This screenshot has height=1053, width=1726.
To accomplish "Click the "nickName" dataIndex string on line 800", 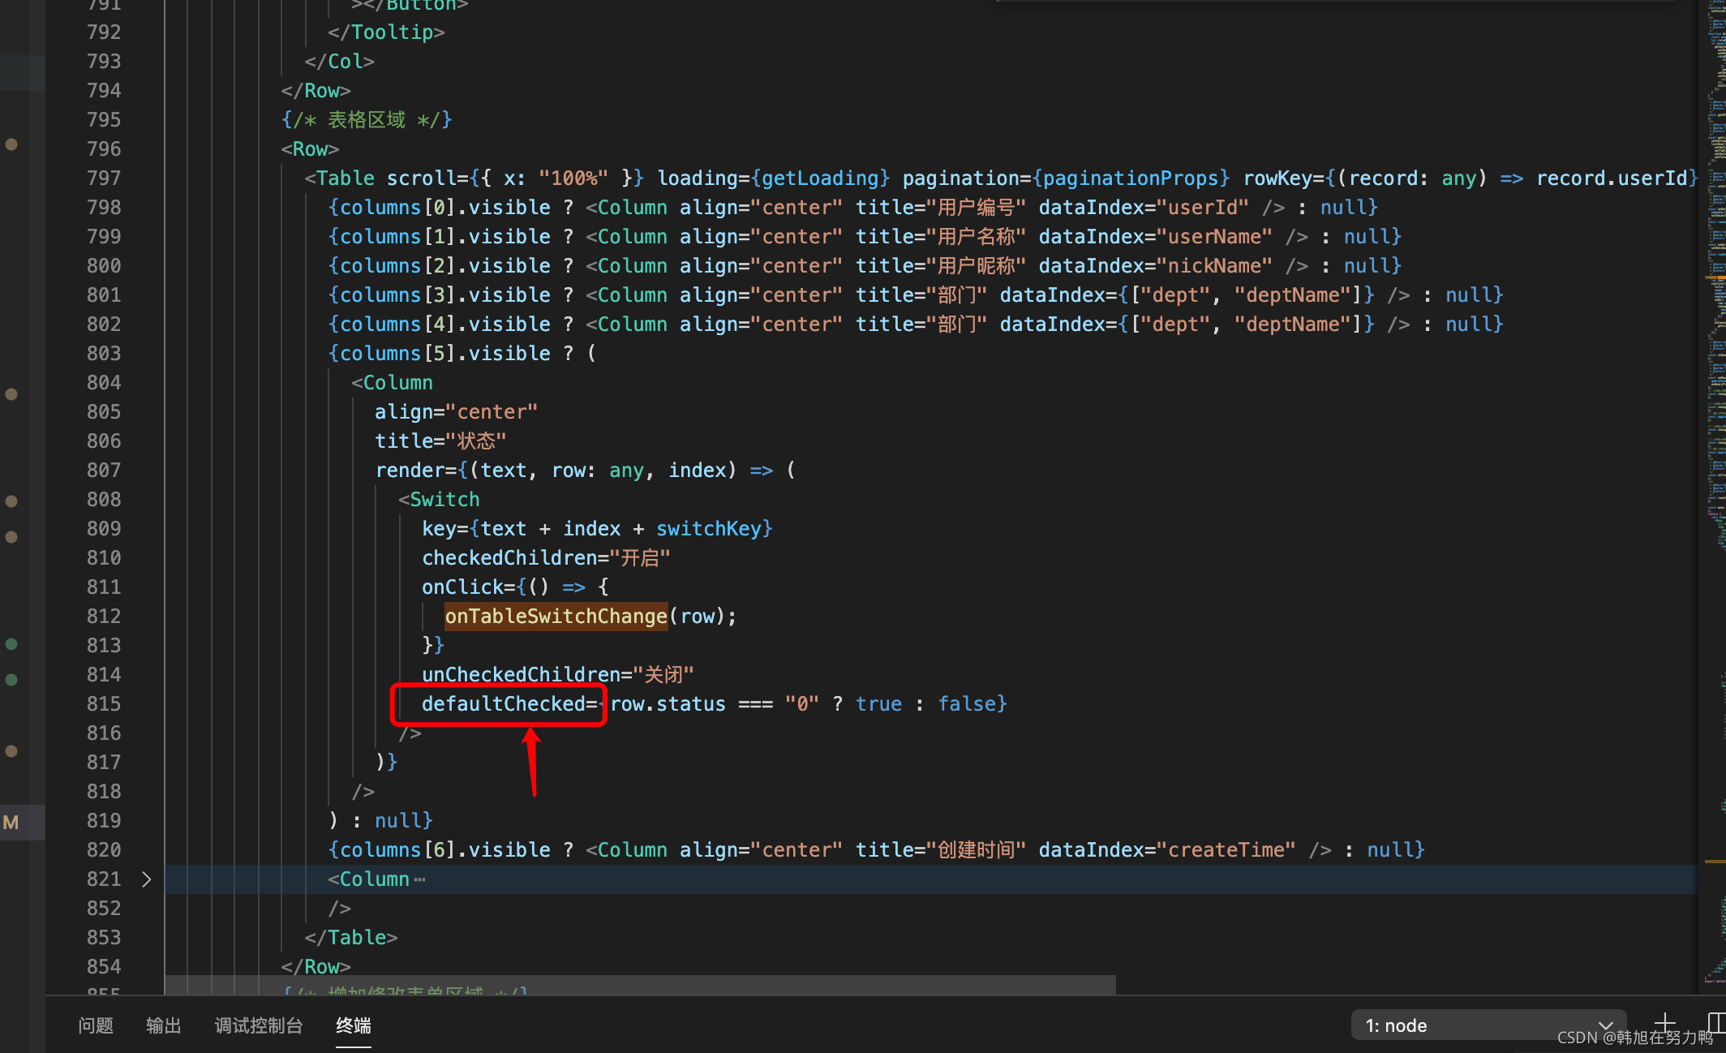I will (1214, 266).
